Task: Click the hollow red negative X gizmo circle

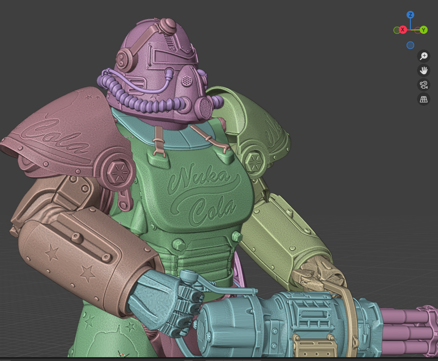Action: click(x=417, y=30)
